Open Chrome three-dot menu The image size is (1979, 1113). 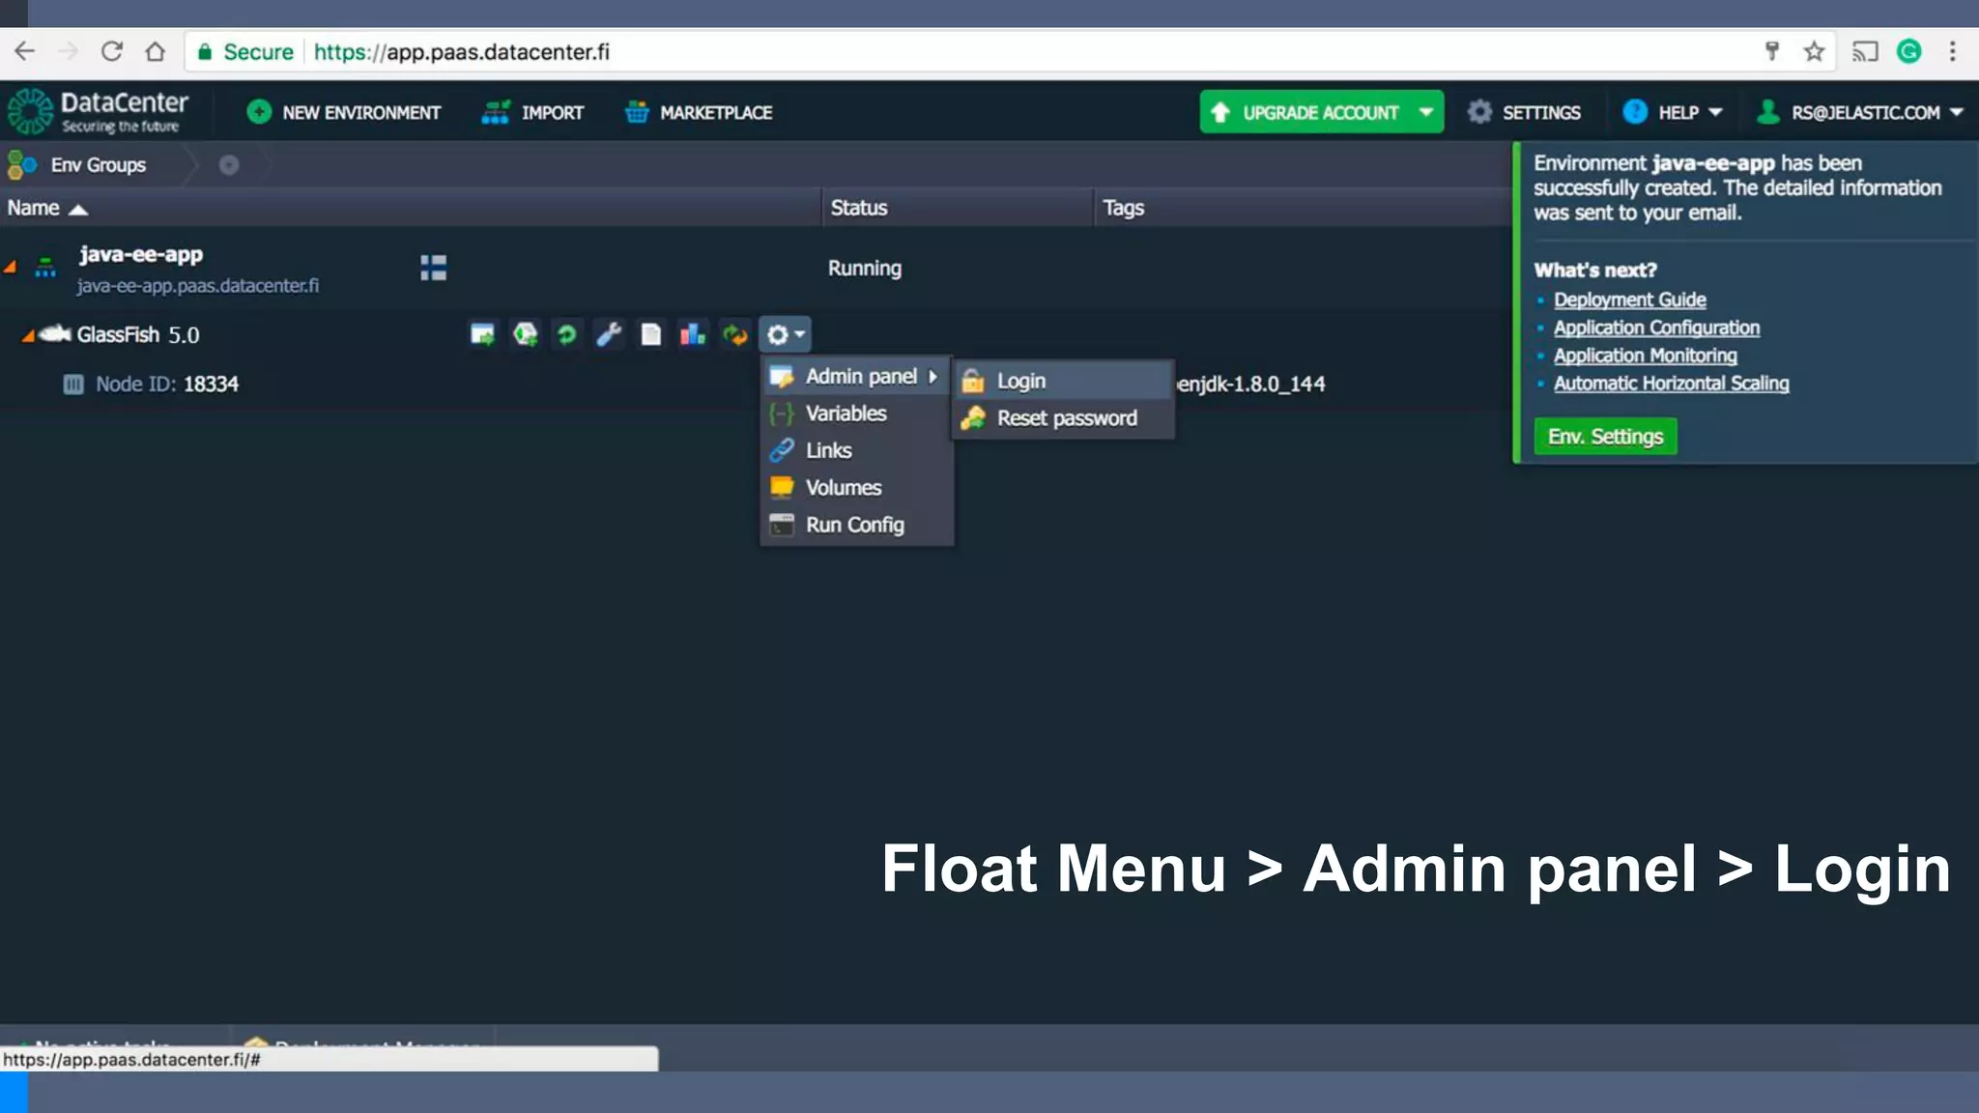click(x=1953, y=51)
